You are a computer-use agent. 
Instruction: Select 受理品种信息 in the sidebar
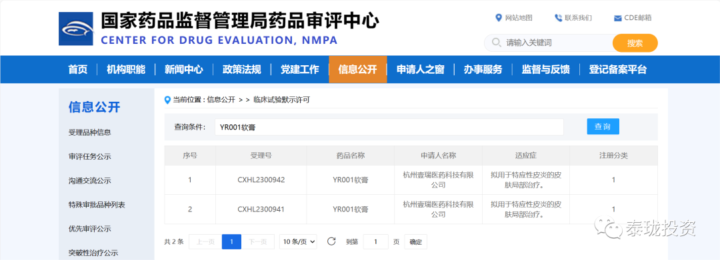(89, 132)
